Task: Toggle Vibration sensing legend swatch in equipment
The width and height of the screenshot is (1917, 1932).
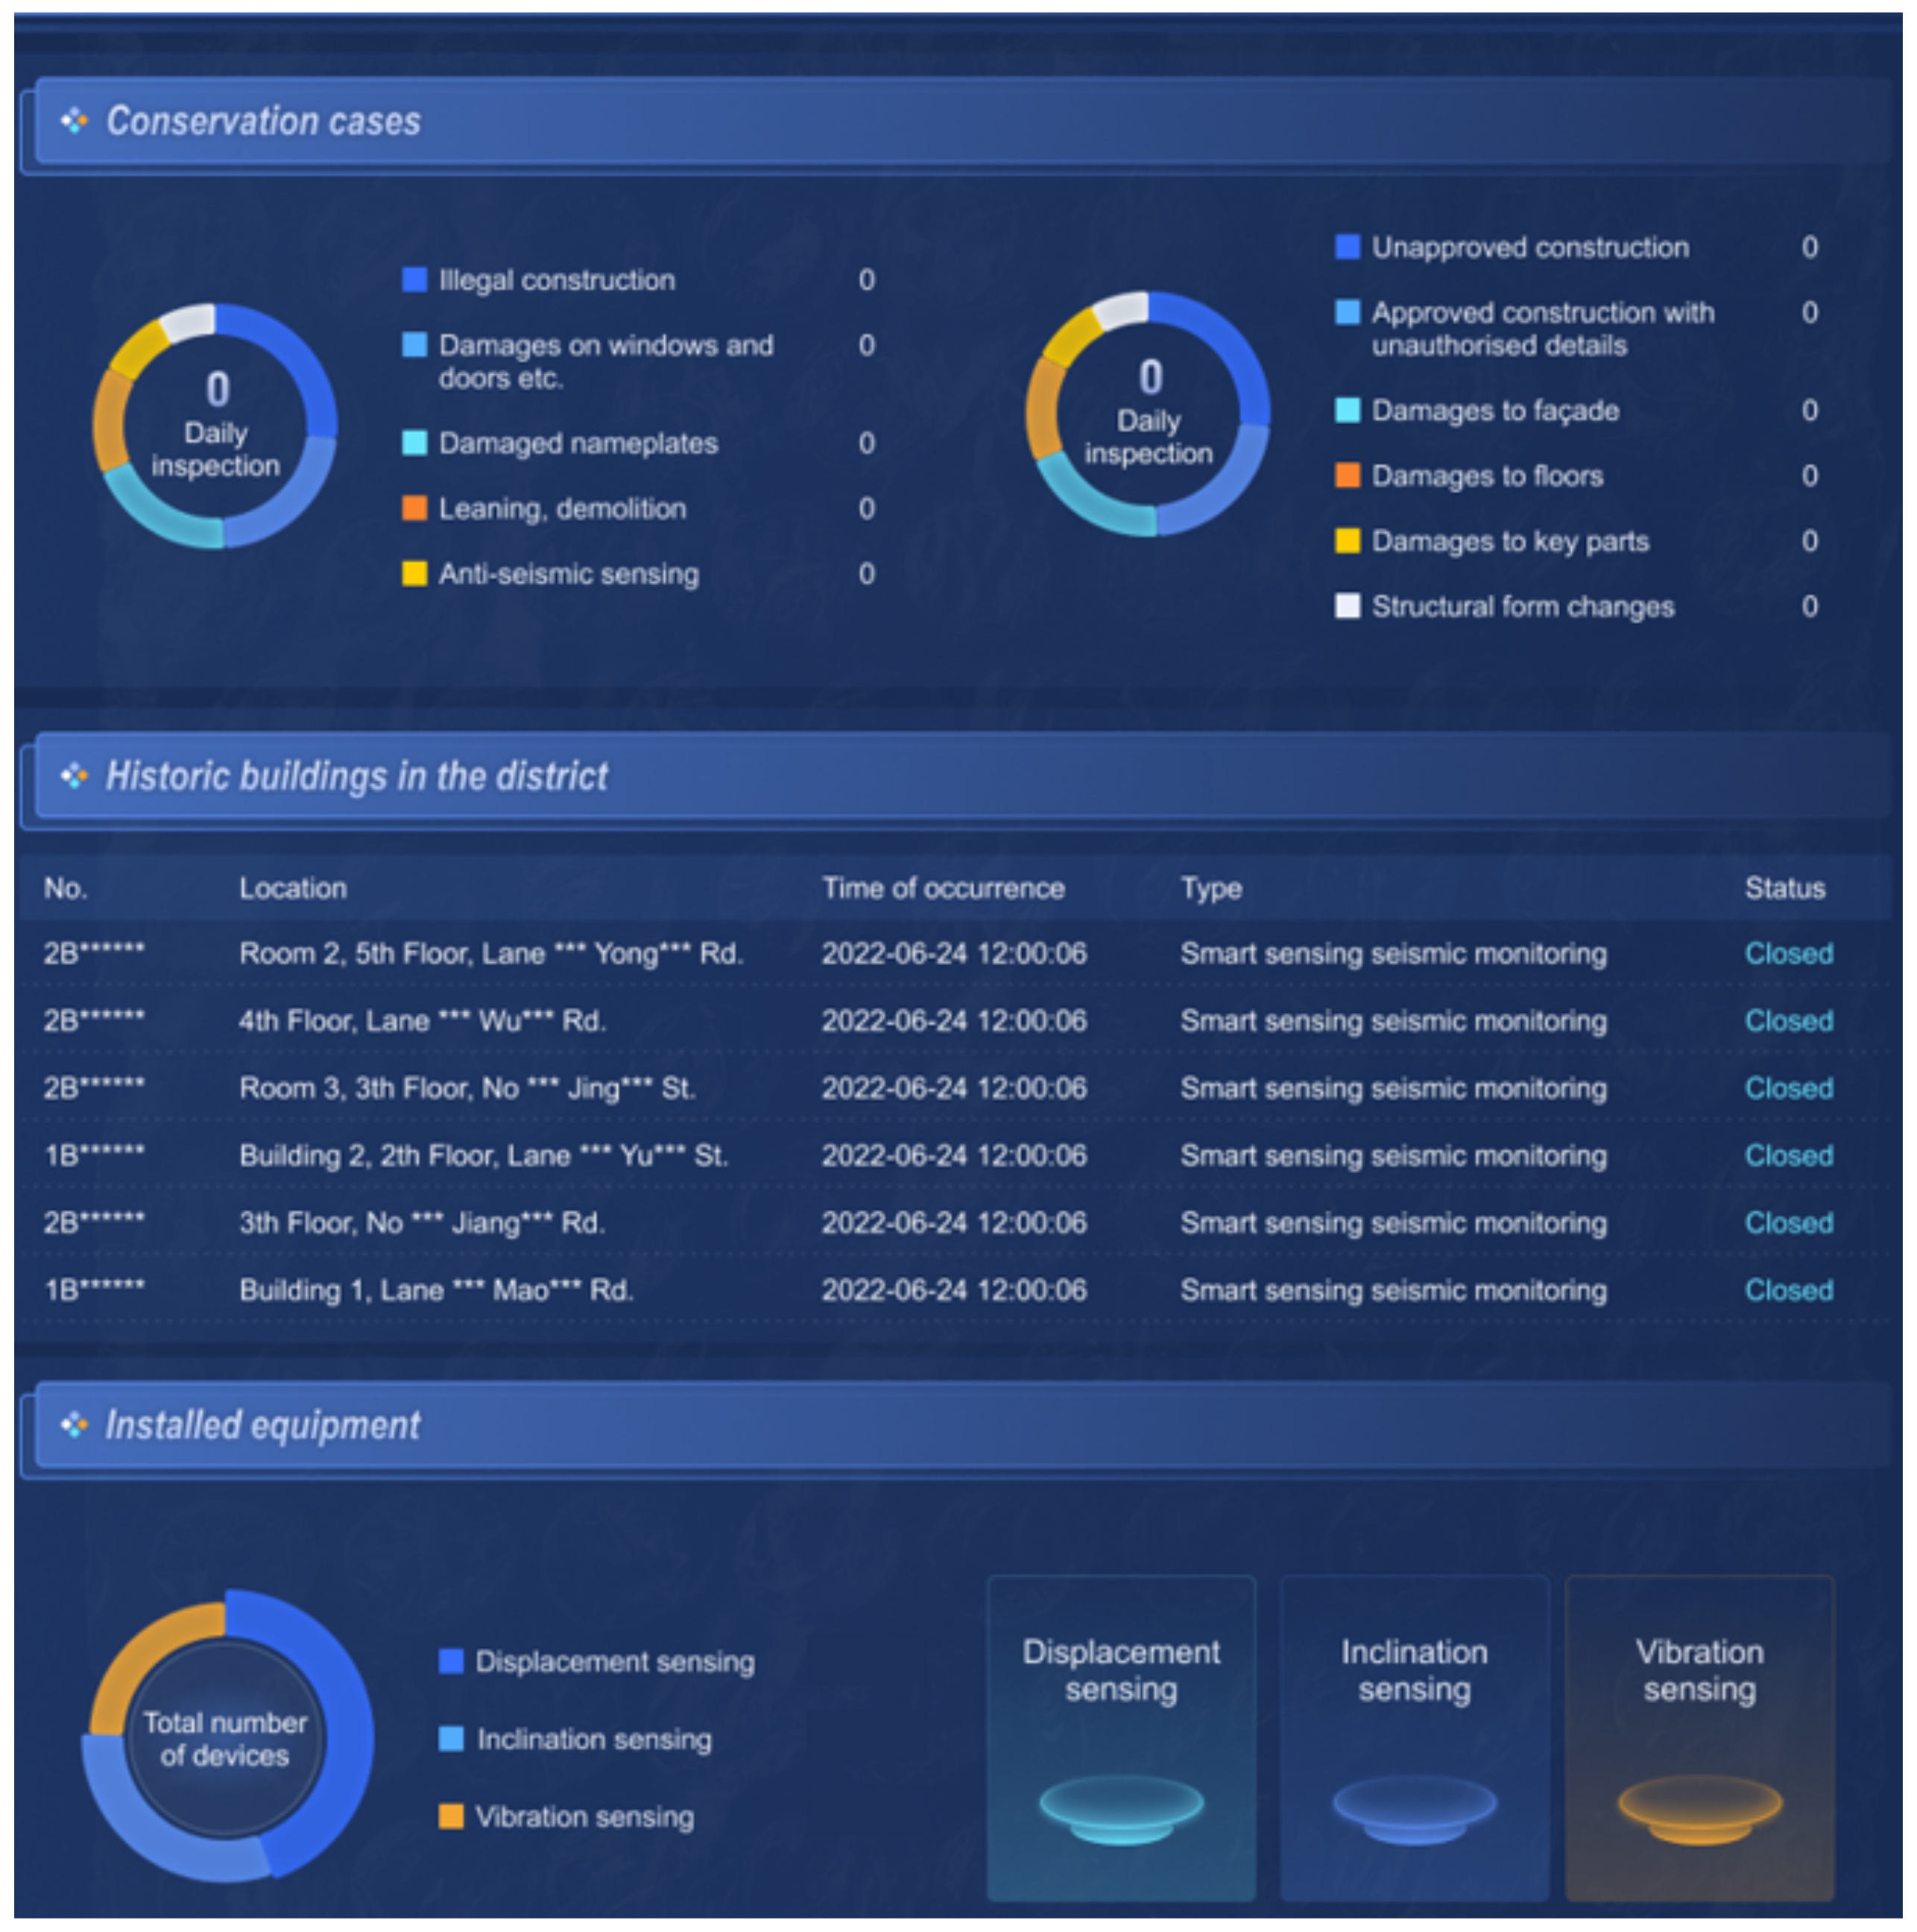Action: tap(451, 1817)
